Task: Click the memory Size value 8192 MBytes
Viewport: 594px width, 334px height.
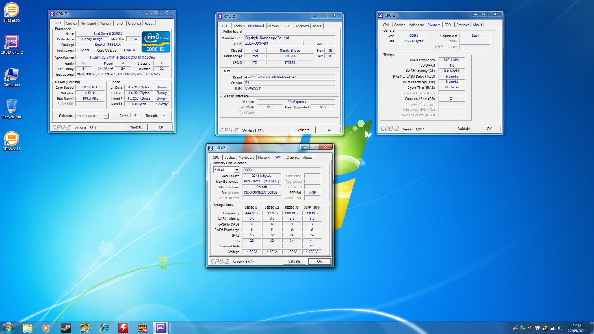Action: (x=413, y=41)
